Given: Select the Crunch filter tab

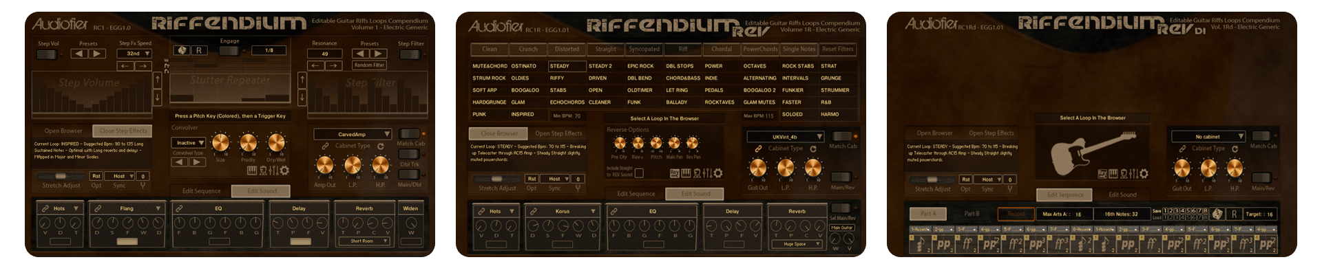Looking at the screenshot, I should point(528,49).
